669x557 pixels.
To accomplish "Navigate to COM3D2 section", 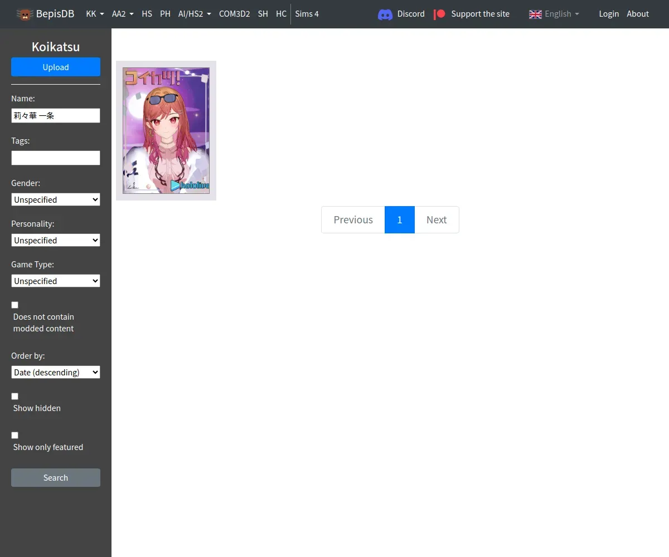I will tap(234, 14).
